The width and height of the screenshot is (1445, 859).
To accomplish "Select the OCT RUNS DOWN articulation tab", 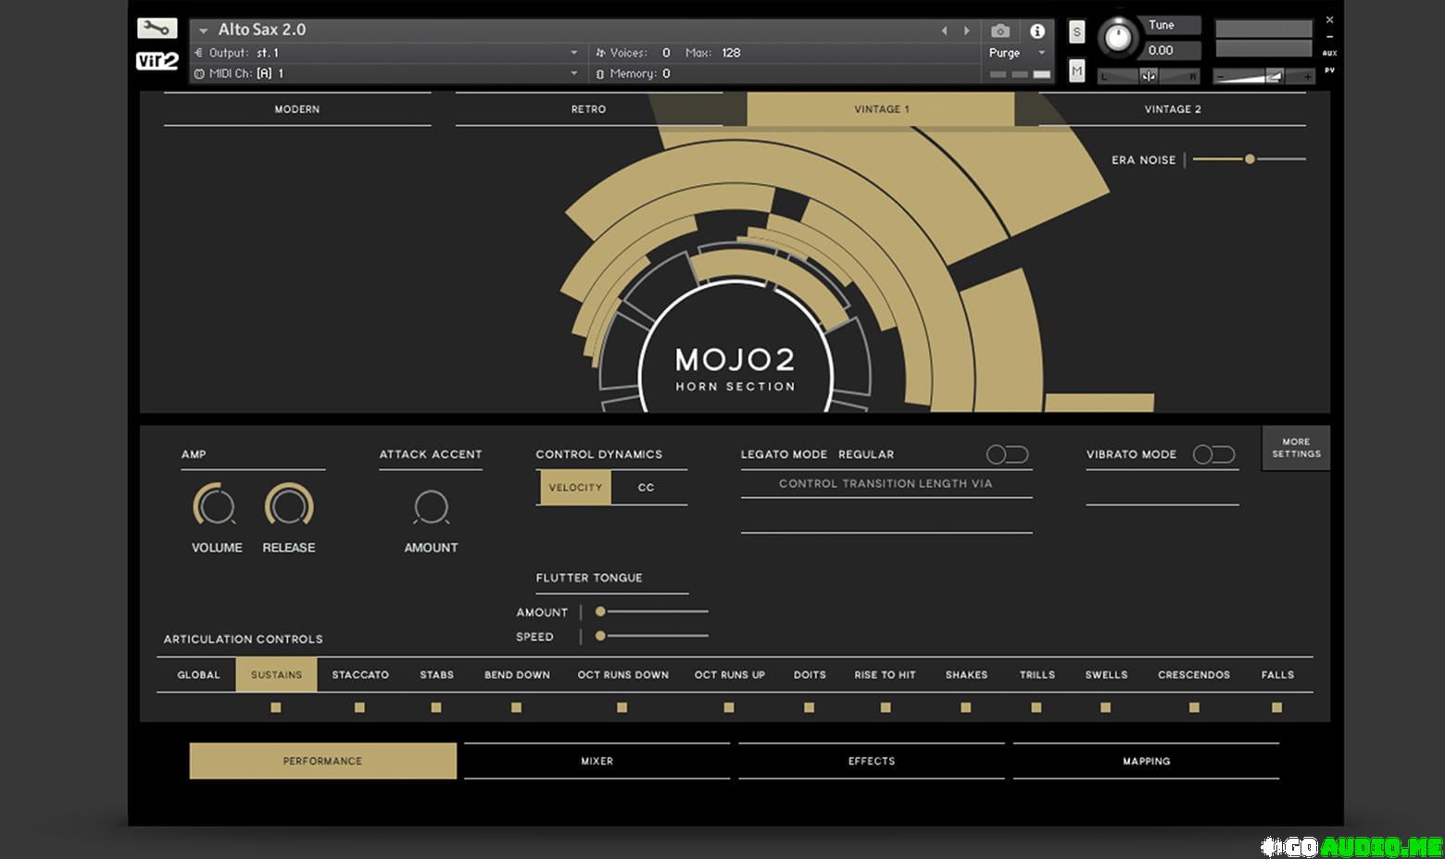I will [622, 675].
